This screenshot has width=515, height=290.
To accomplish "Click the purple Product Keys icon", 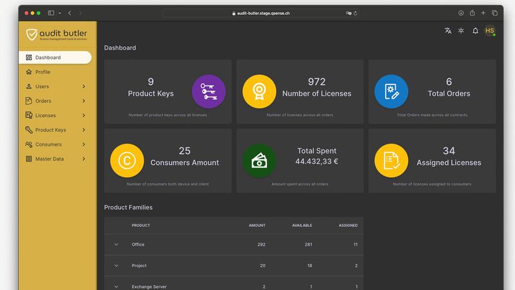I will click(x=209, y=92).
